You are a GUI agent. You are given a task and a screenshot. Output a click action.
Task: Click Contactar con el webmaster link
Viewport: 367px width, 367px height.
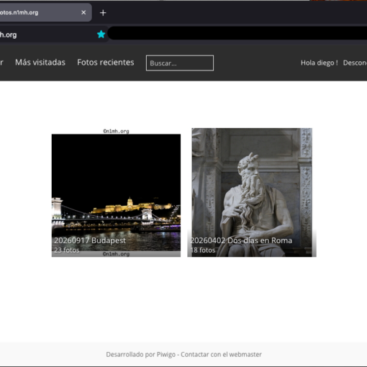(221, 355)
